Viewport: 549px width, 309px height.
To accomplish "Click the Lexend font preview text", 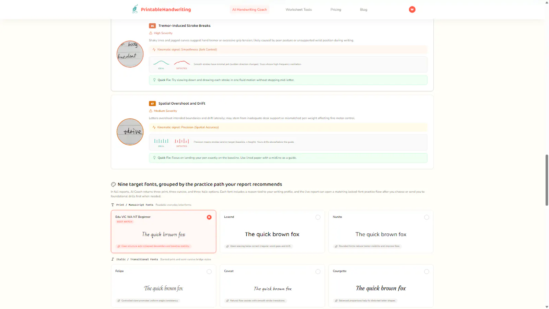I will coord(272,235).
